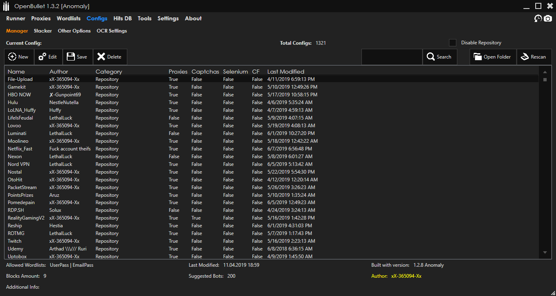Click the scrollbar down arrow
Image resolution: width=556 pixels, height=296 pixels.
coord(545,252)
